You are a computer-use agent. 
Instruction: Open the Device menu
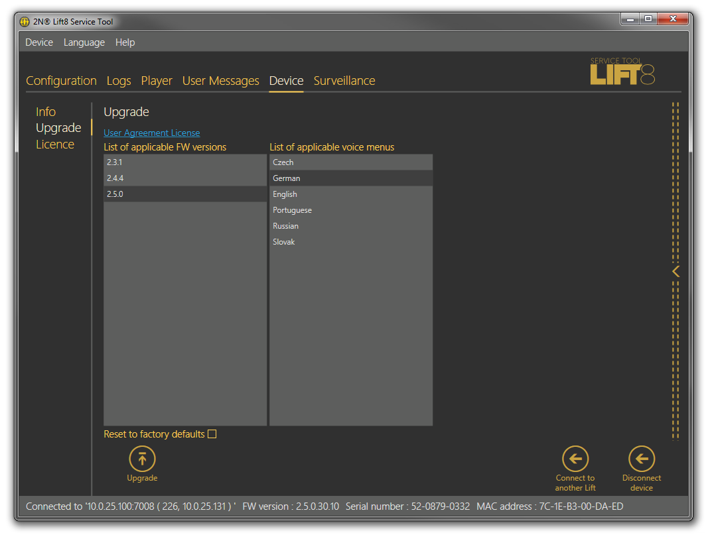point(39,42)
